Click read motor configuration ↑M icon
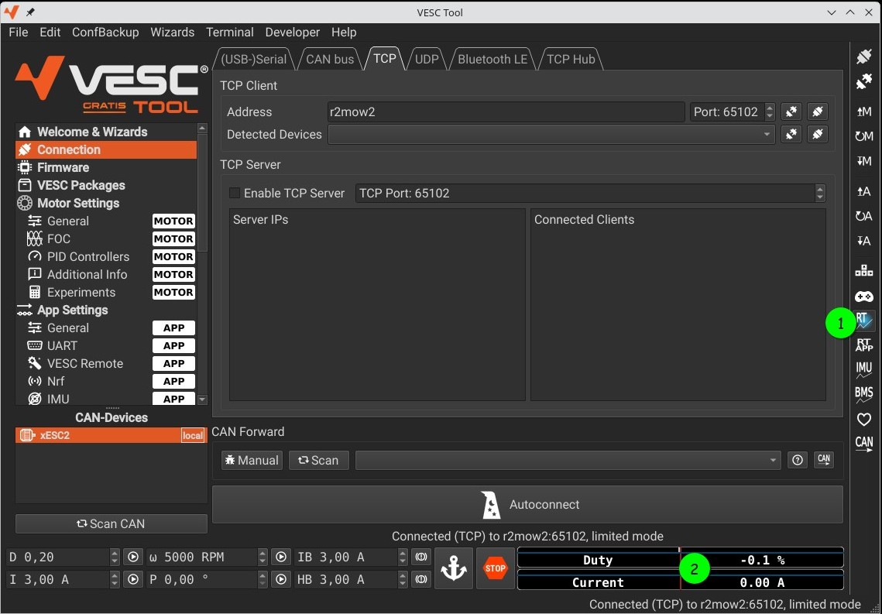Screen dimensions: 882x614 863,111
